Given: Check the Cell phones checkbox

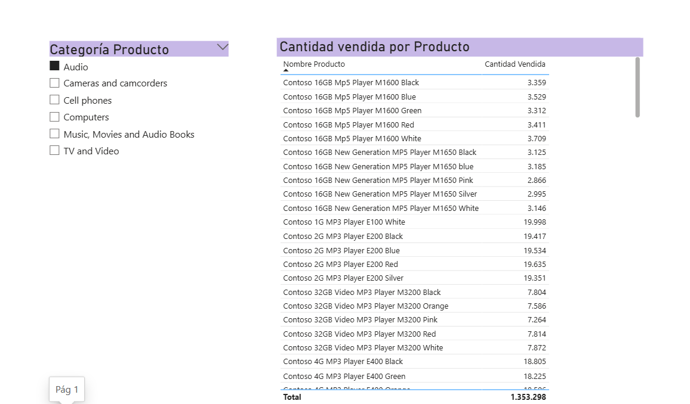Looking at the screenshot, I should [54, 100].
